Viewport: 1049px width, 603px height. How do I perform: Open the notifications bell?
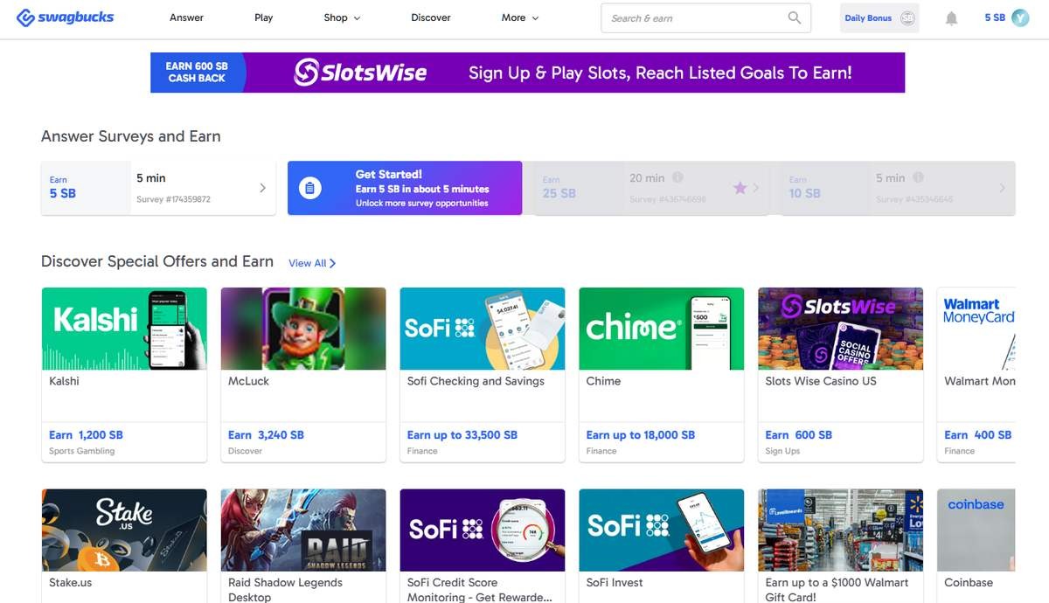coord(951,18)
